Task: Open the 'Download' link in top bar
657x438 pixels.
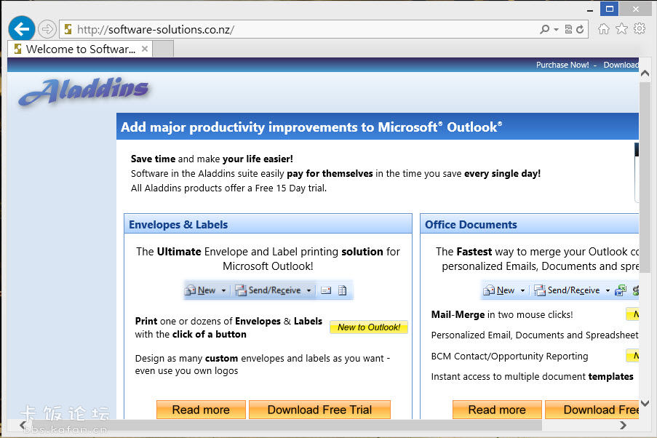Action: pos(621,65)
